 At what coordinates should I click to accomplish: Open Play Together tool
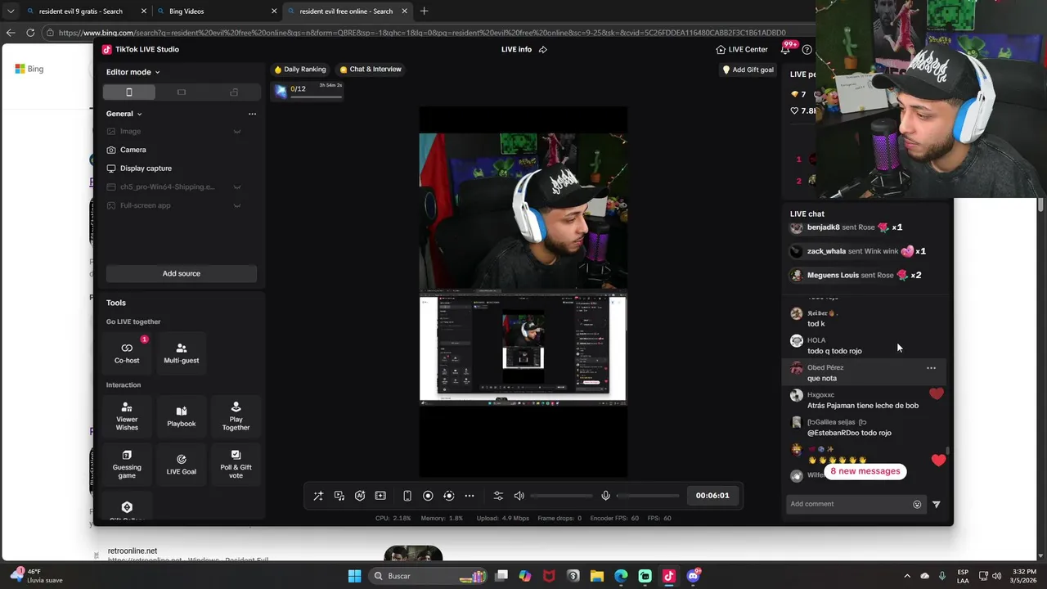[x=236, y=416]
